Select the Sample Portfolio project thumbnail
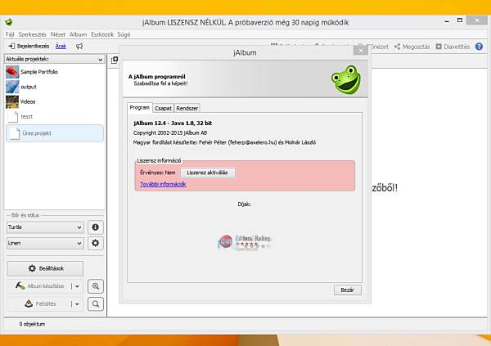Image resolution: width=491 pixels, height=346 pixels. pyautogui.click(x=13, y=72)
